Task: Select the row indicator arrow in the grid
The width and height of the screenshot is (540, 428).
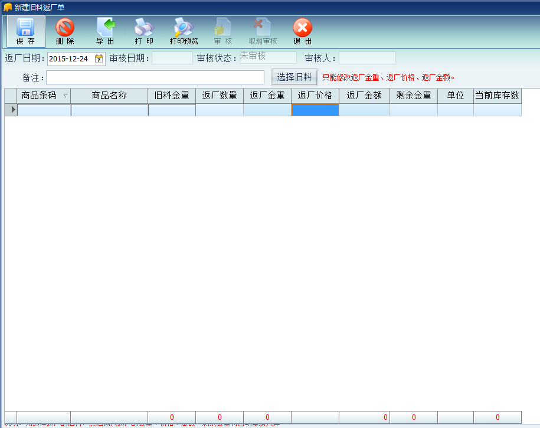Action: [11, 110]
